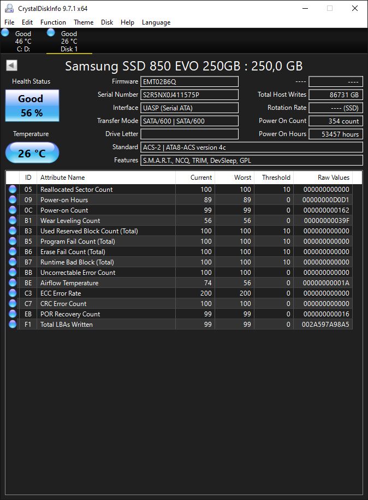Click status orb of Power-on Hours row
368x500 pixels.
[x=13, y=199]
